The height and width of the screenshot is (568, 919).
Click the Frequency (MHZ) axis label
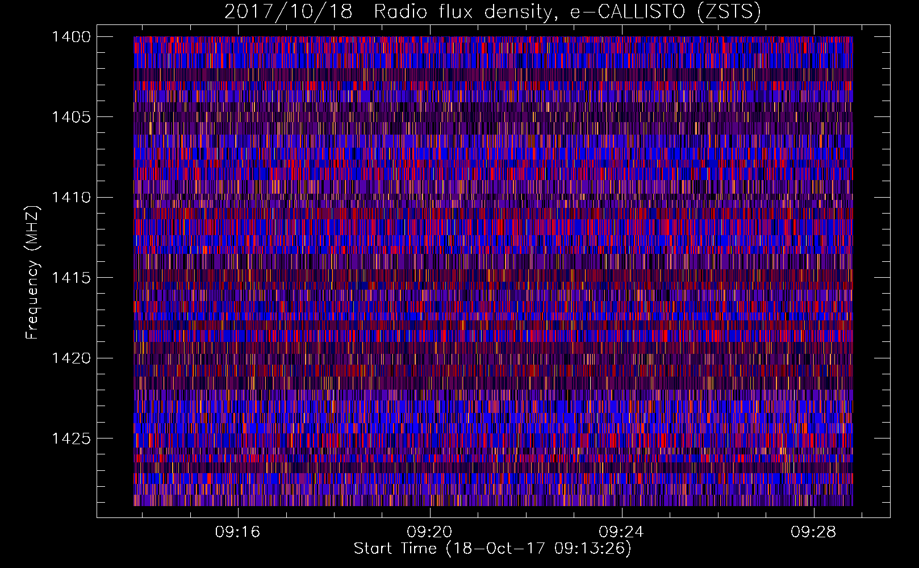pyautogui.click(x=32, y=273)
